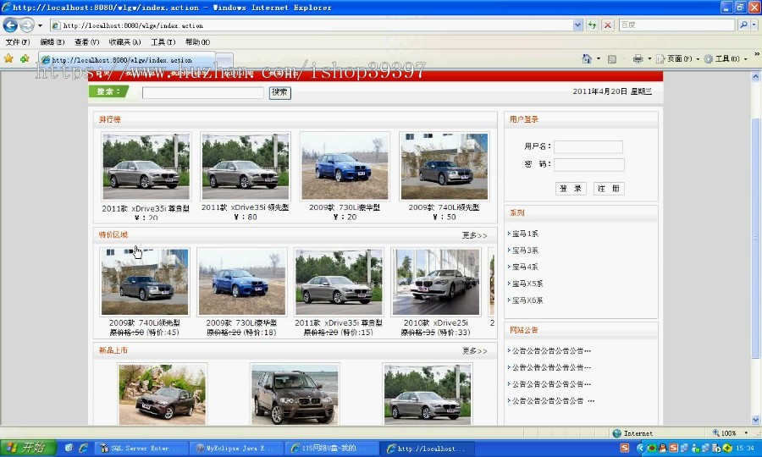Stop loading with the red X icon
This screenshot has width=762, height=457.
point(607,25)
